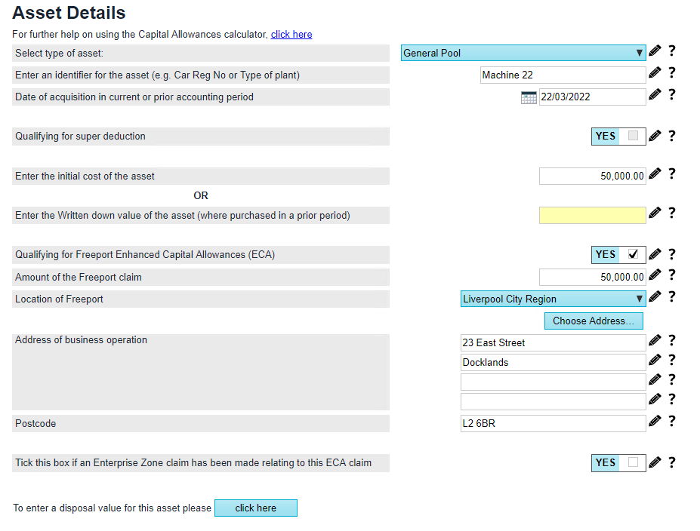
Task: Click the yellow Written down value field
Action: [592, 215]
